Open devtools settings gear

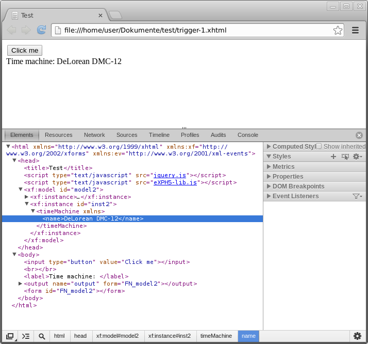coord(357,336)
